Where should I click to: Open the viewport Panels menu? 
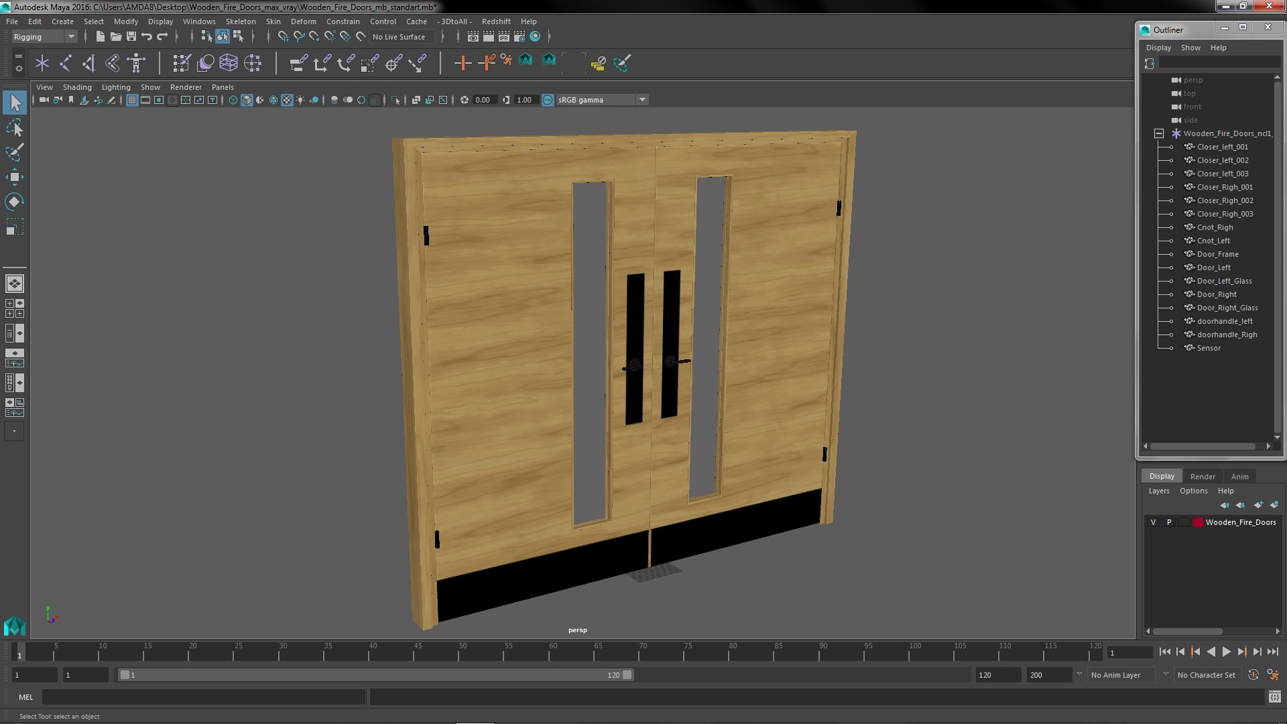tap(223, 87)
